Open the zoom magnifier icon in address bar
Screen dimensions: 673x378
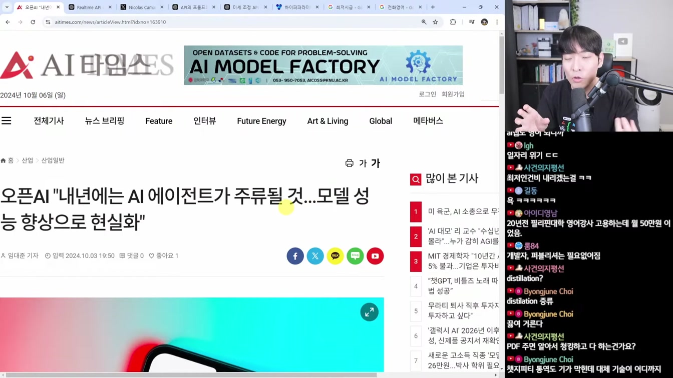424,22
